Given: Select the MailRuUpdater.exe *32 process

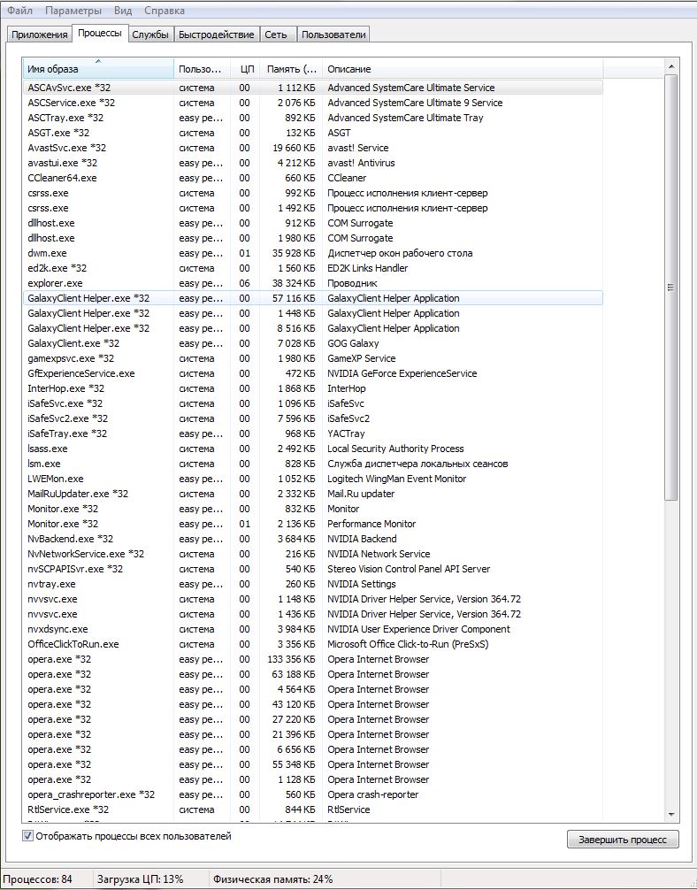Looking at the screenshot, I should point(313,494).
